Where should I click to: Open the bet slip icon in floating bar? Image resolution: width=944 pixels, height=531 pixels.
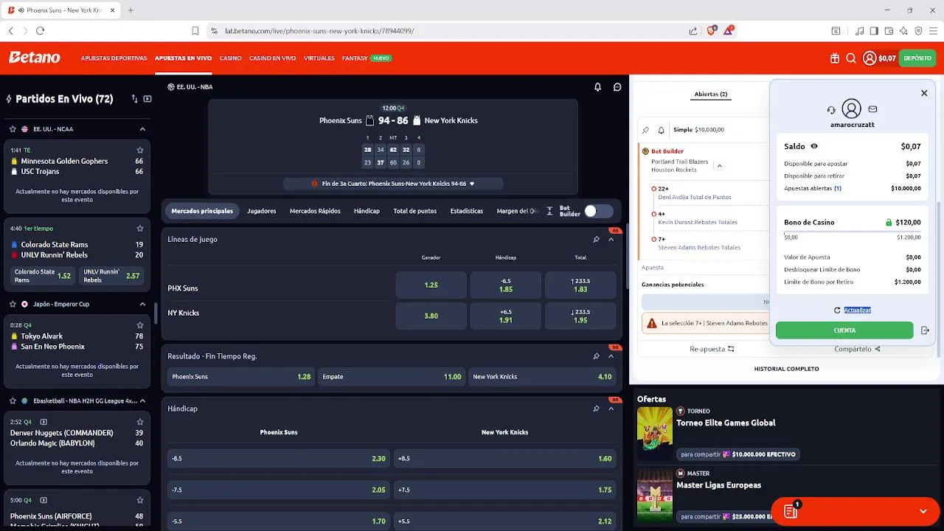tap(791, 511)
